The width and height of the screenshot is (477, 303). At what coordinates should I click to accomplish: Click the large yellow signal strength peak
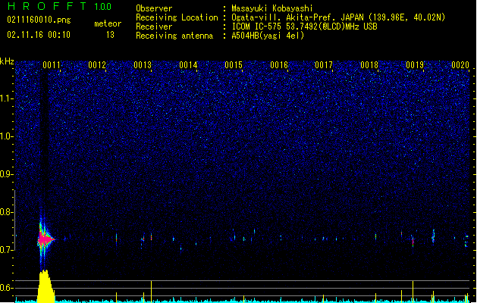46,286
